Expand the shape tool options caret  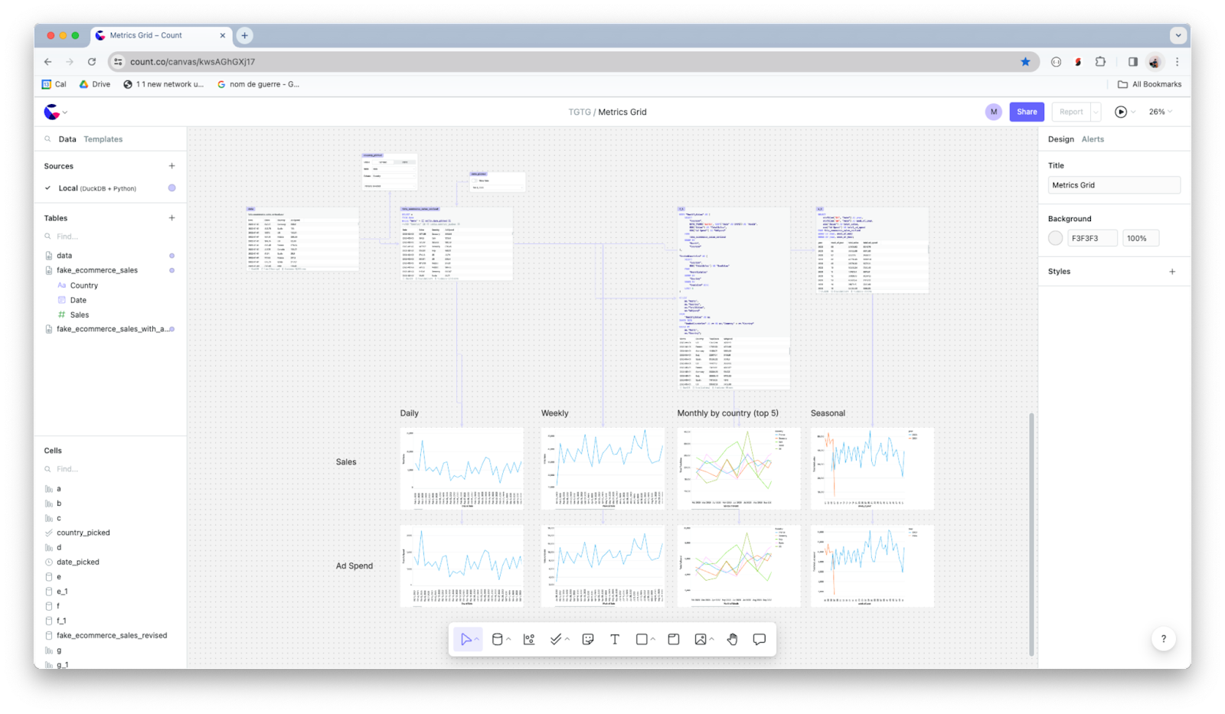[x=653, y=640]
